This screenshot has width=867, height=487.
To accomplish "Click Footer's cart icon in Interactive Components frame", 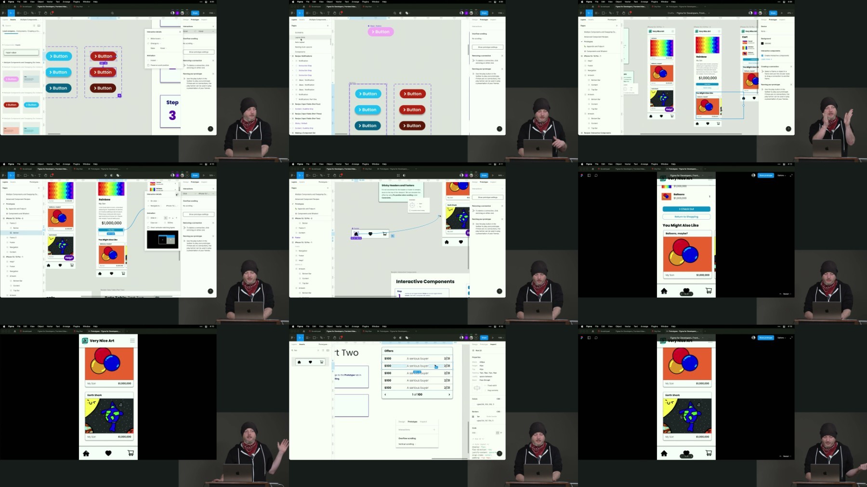I will coord(384,234).
